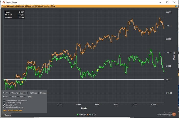Enable Showdown Winnings checkbox
This screenshot has width=179, height=118.
pyautogui.click(x=4, y=103)
